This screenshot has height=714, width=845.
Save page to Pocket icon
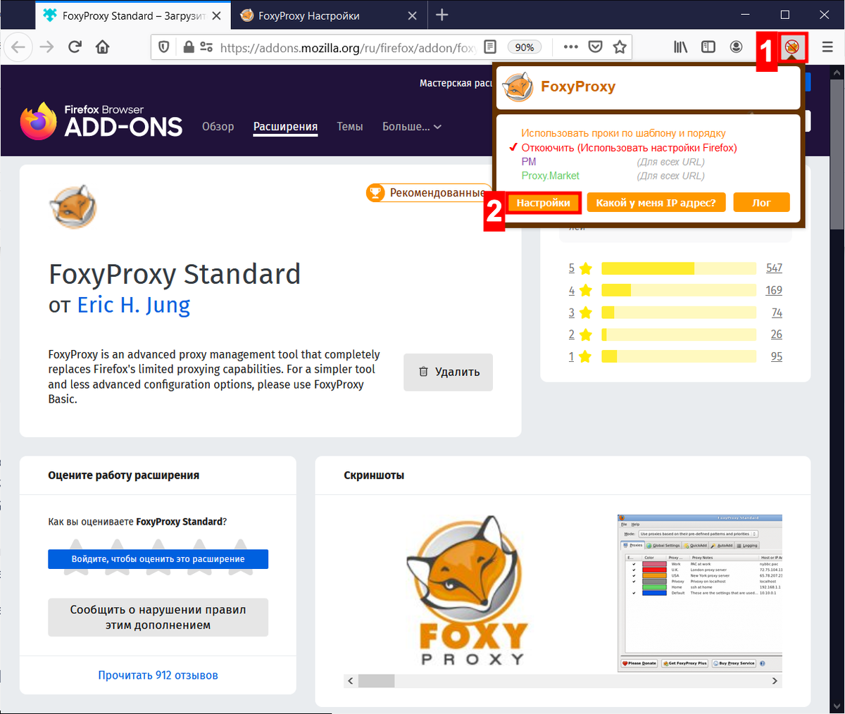[x=595, y=47]
